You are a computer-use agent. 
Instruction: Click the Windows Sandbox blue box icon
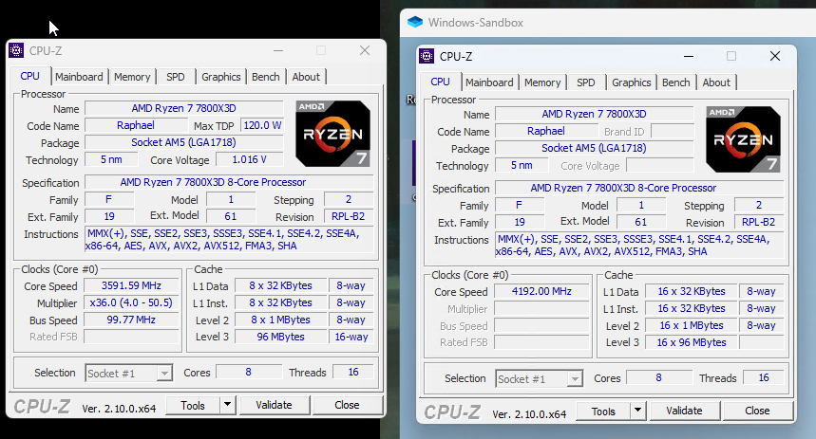(x=415, y=23)
